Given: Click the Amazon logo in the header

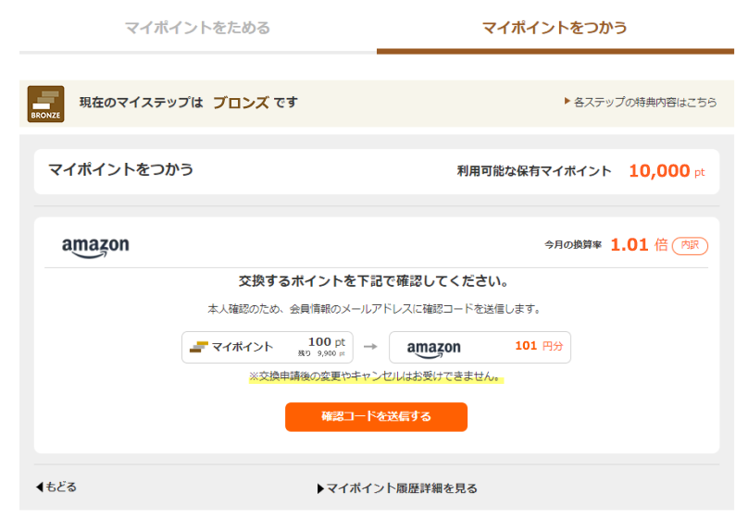Looking at the screenshot, I should (95, 247).
